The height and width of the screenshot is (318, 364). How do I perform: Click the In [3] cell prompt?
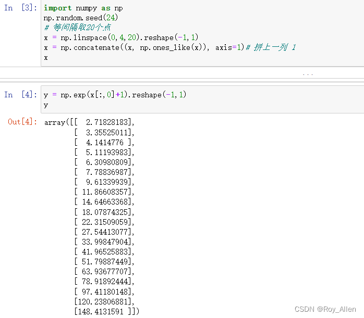click(20, 8)
